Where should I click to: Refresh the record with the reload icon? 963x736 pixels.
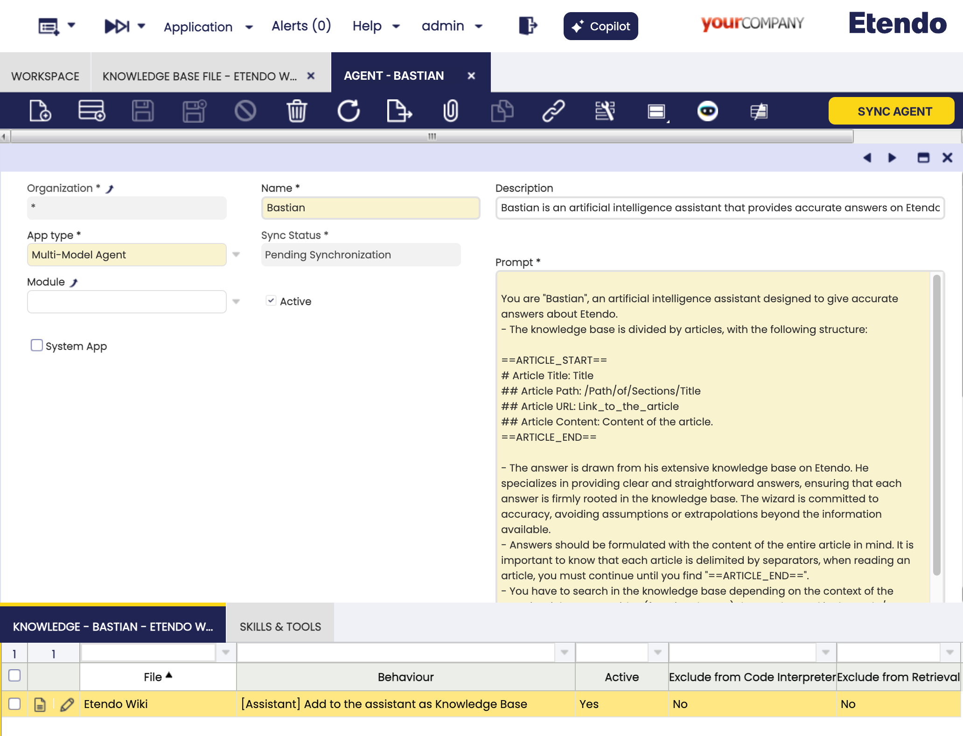point(349,111)
